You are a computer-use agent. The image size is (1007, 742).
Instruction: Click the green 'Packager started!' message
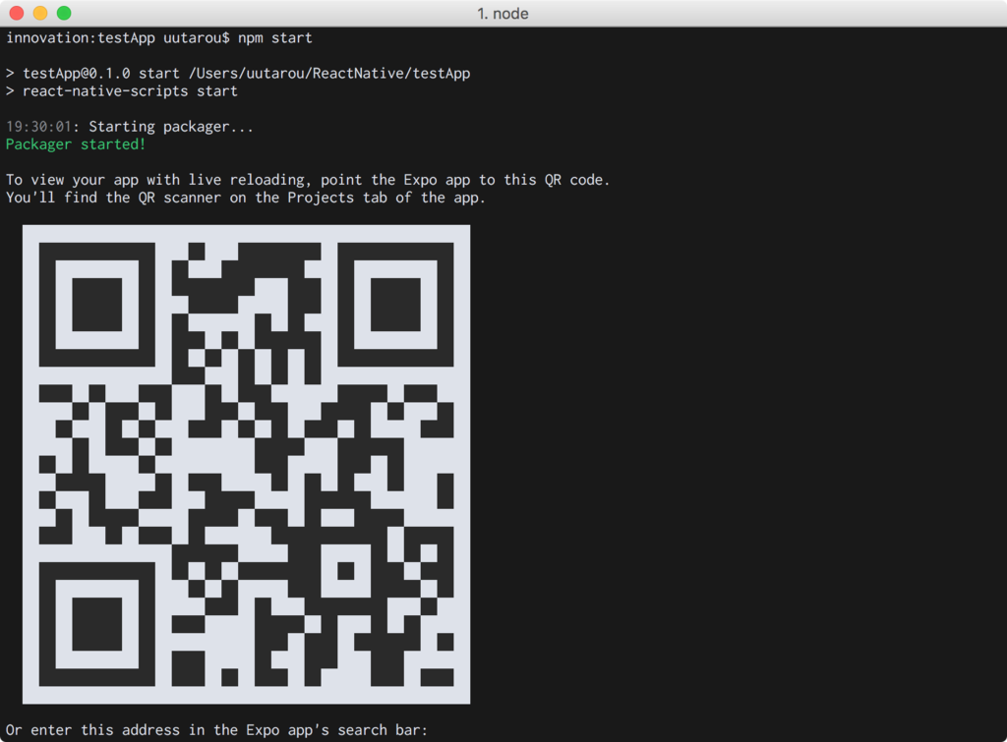[76, 144]
